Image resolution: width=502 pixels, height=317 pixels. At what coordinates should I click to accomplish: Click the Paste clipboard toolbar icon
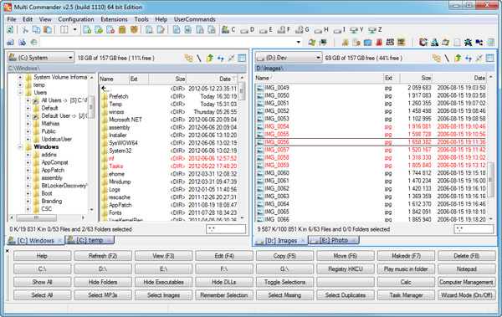(48, 30)
